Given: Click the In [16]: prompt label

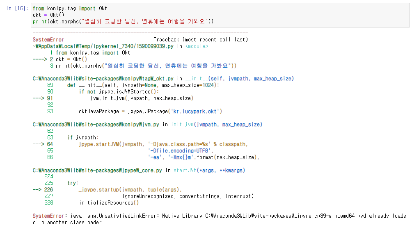Looking at the screenshot, I should (17, 8).
